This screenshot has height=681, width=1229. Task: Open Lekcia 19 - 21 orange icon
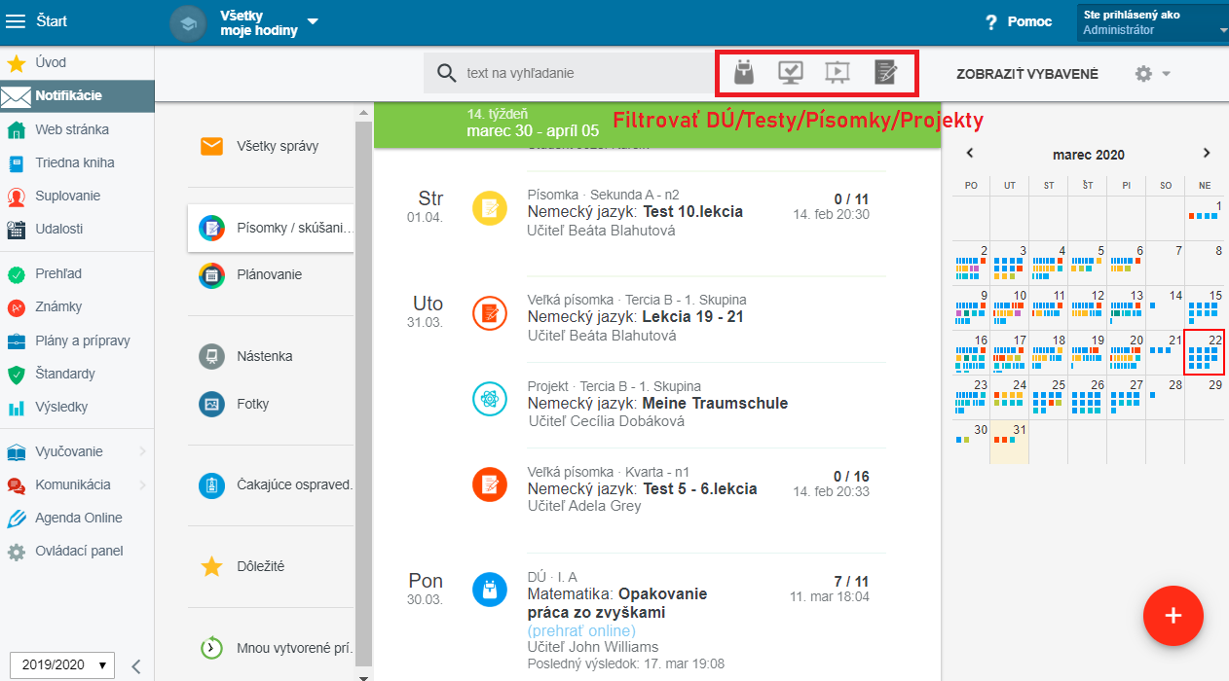[489, 313]
